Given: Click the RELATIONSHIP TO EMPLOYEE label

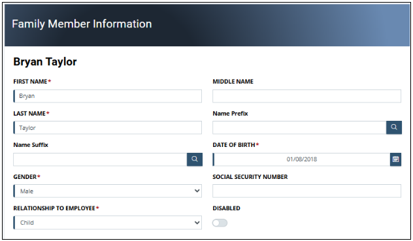Looking at the screenshot, I should [x=54, y=208].
